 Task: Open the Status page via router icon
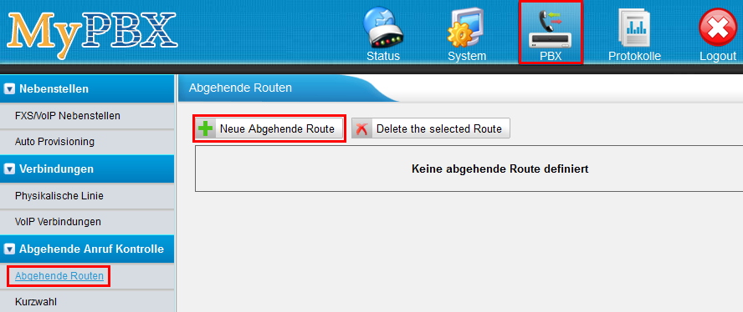[383, 27]
